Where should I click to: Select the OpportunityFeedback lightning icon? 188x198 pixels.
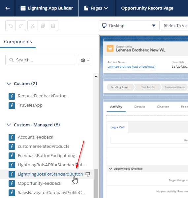(x=12, y=183)
